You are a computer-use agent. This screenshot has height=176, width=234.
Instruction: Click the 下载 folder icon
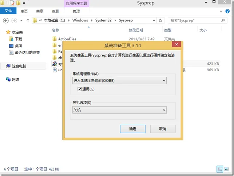click(x=11, y=39)
